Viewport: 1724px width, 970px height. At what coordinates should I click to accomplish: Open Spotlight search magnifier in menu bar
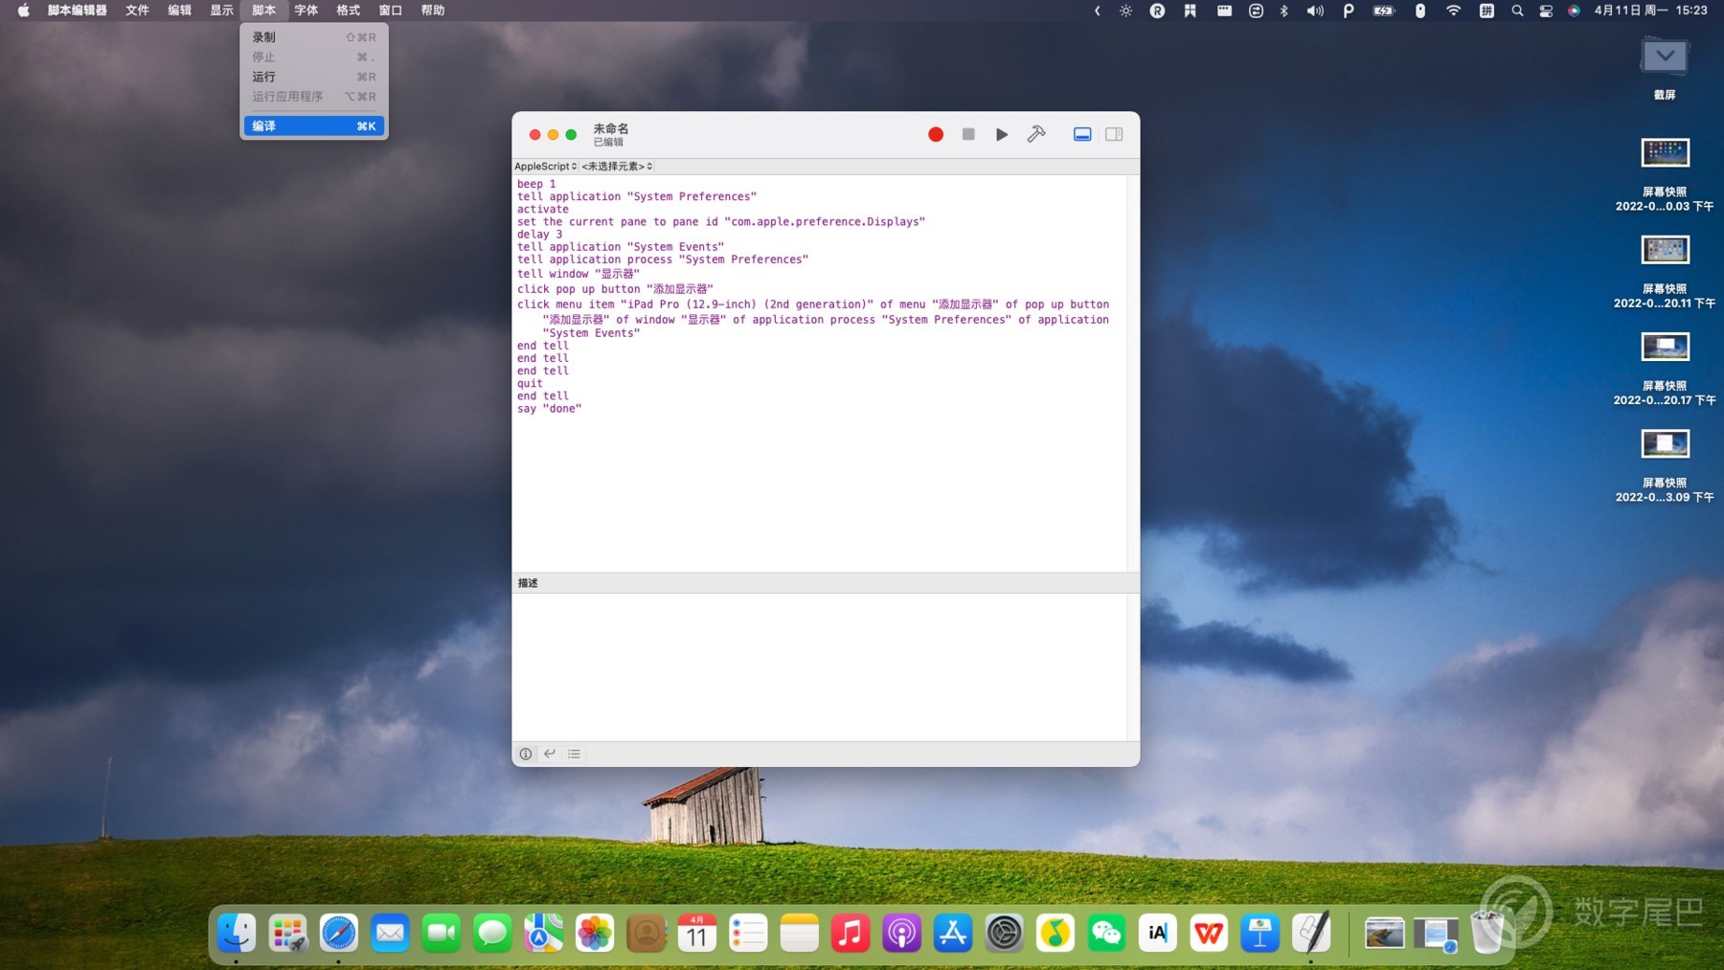tap(1517, 11)
